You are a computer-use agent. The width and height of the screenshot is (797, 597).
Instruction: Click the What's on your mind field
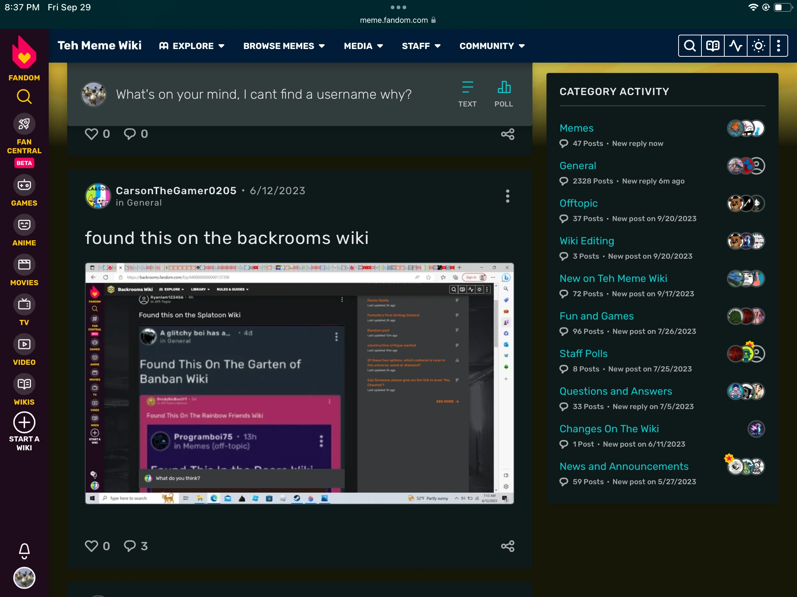263,94
